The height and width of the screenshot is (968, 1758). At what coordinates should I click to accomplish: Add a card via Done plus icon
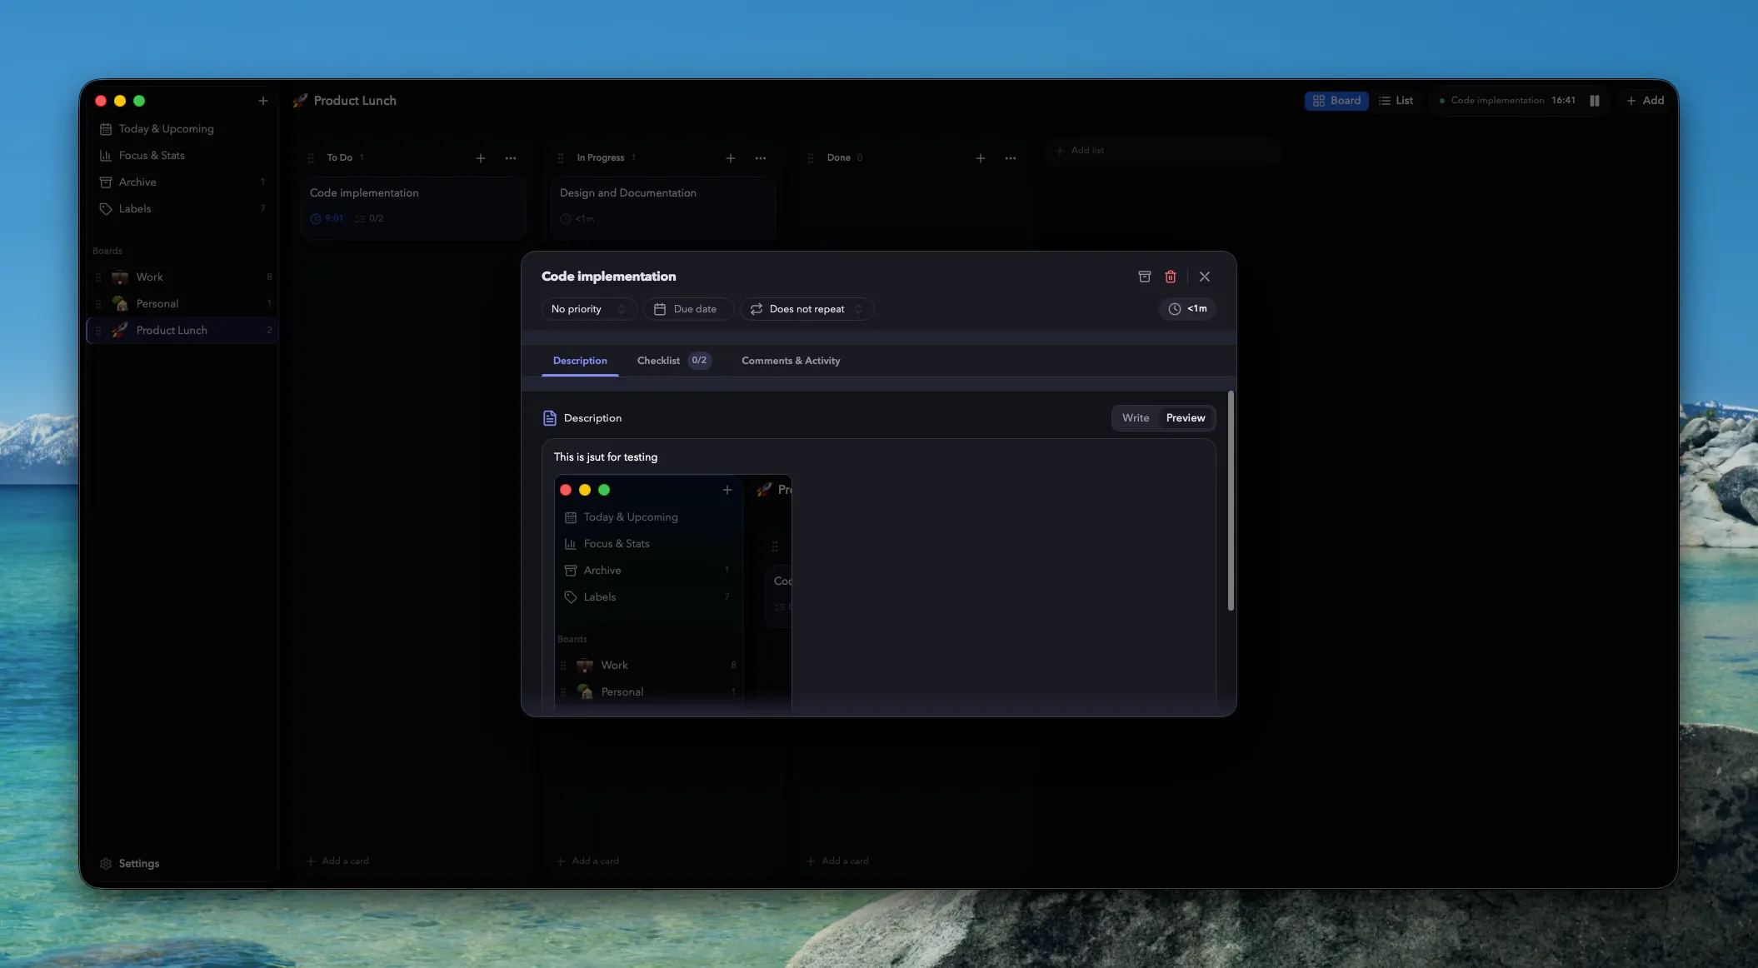point(981,158)
